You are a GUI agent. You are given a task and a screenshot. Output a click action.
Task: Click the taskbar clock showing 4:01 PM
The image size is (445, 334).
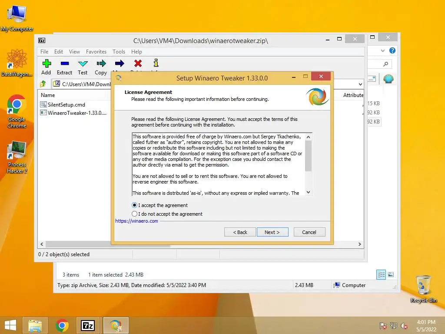tap(426, 326)
